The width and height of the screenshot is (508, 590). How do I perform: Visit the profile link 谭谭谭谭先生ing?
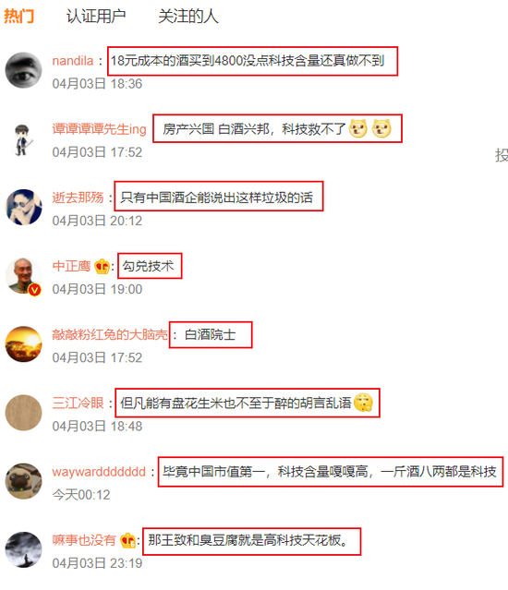(x=99, y=129)
